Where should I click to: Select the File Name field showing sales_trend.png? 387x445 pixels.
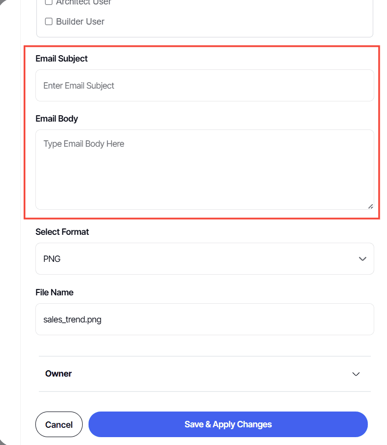click(x=205, y=319)
